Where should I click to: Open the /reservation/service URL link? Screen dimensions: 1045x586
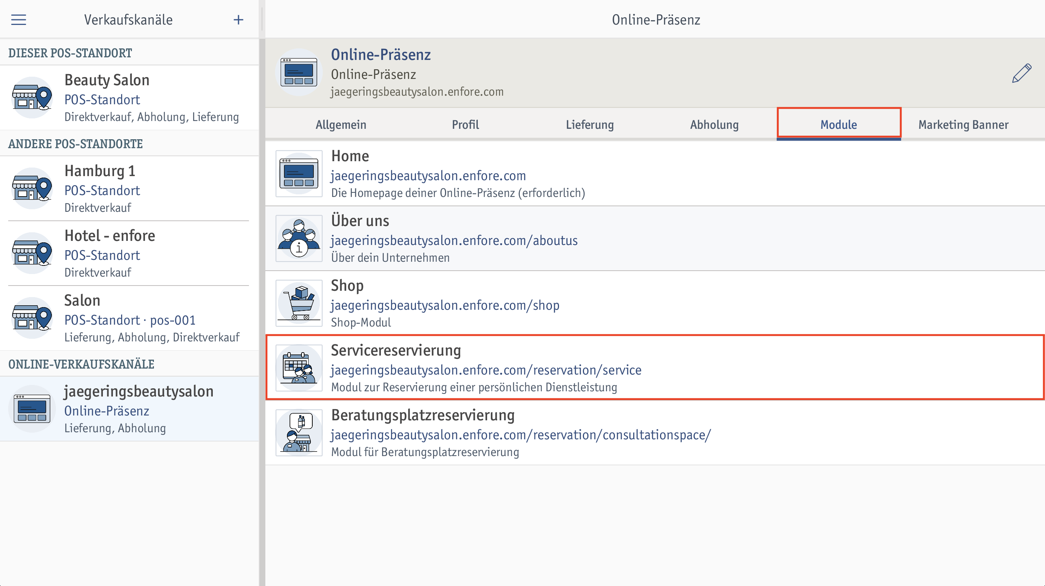[486, 370]
